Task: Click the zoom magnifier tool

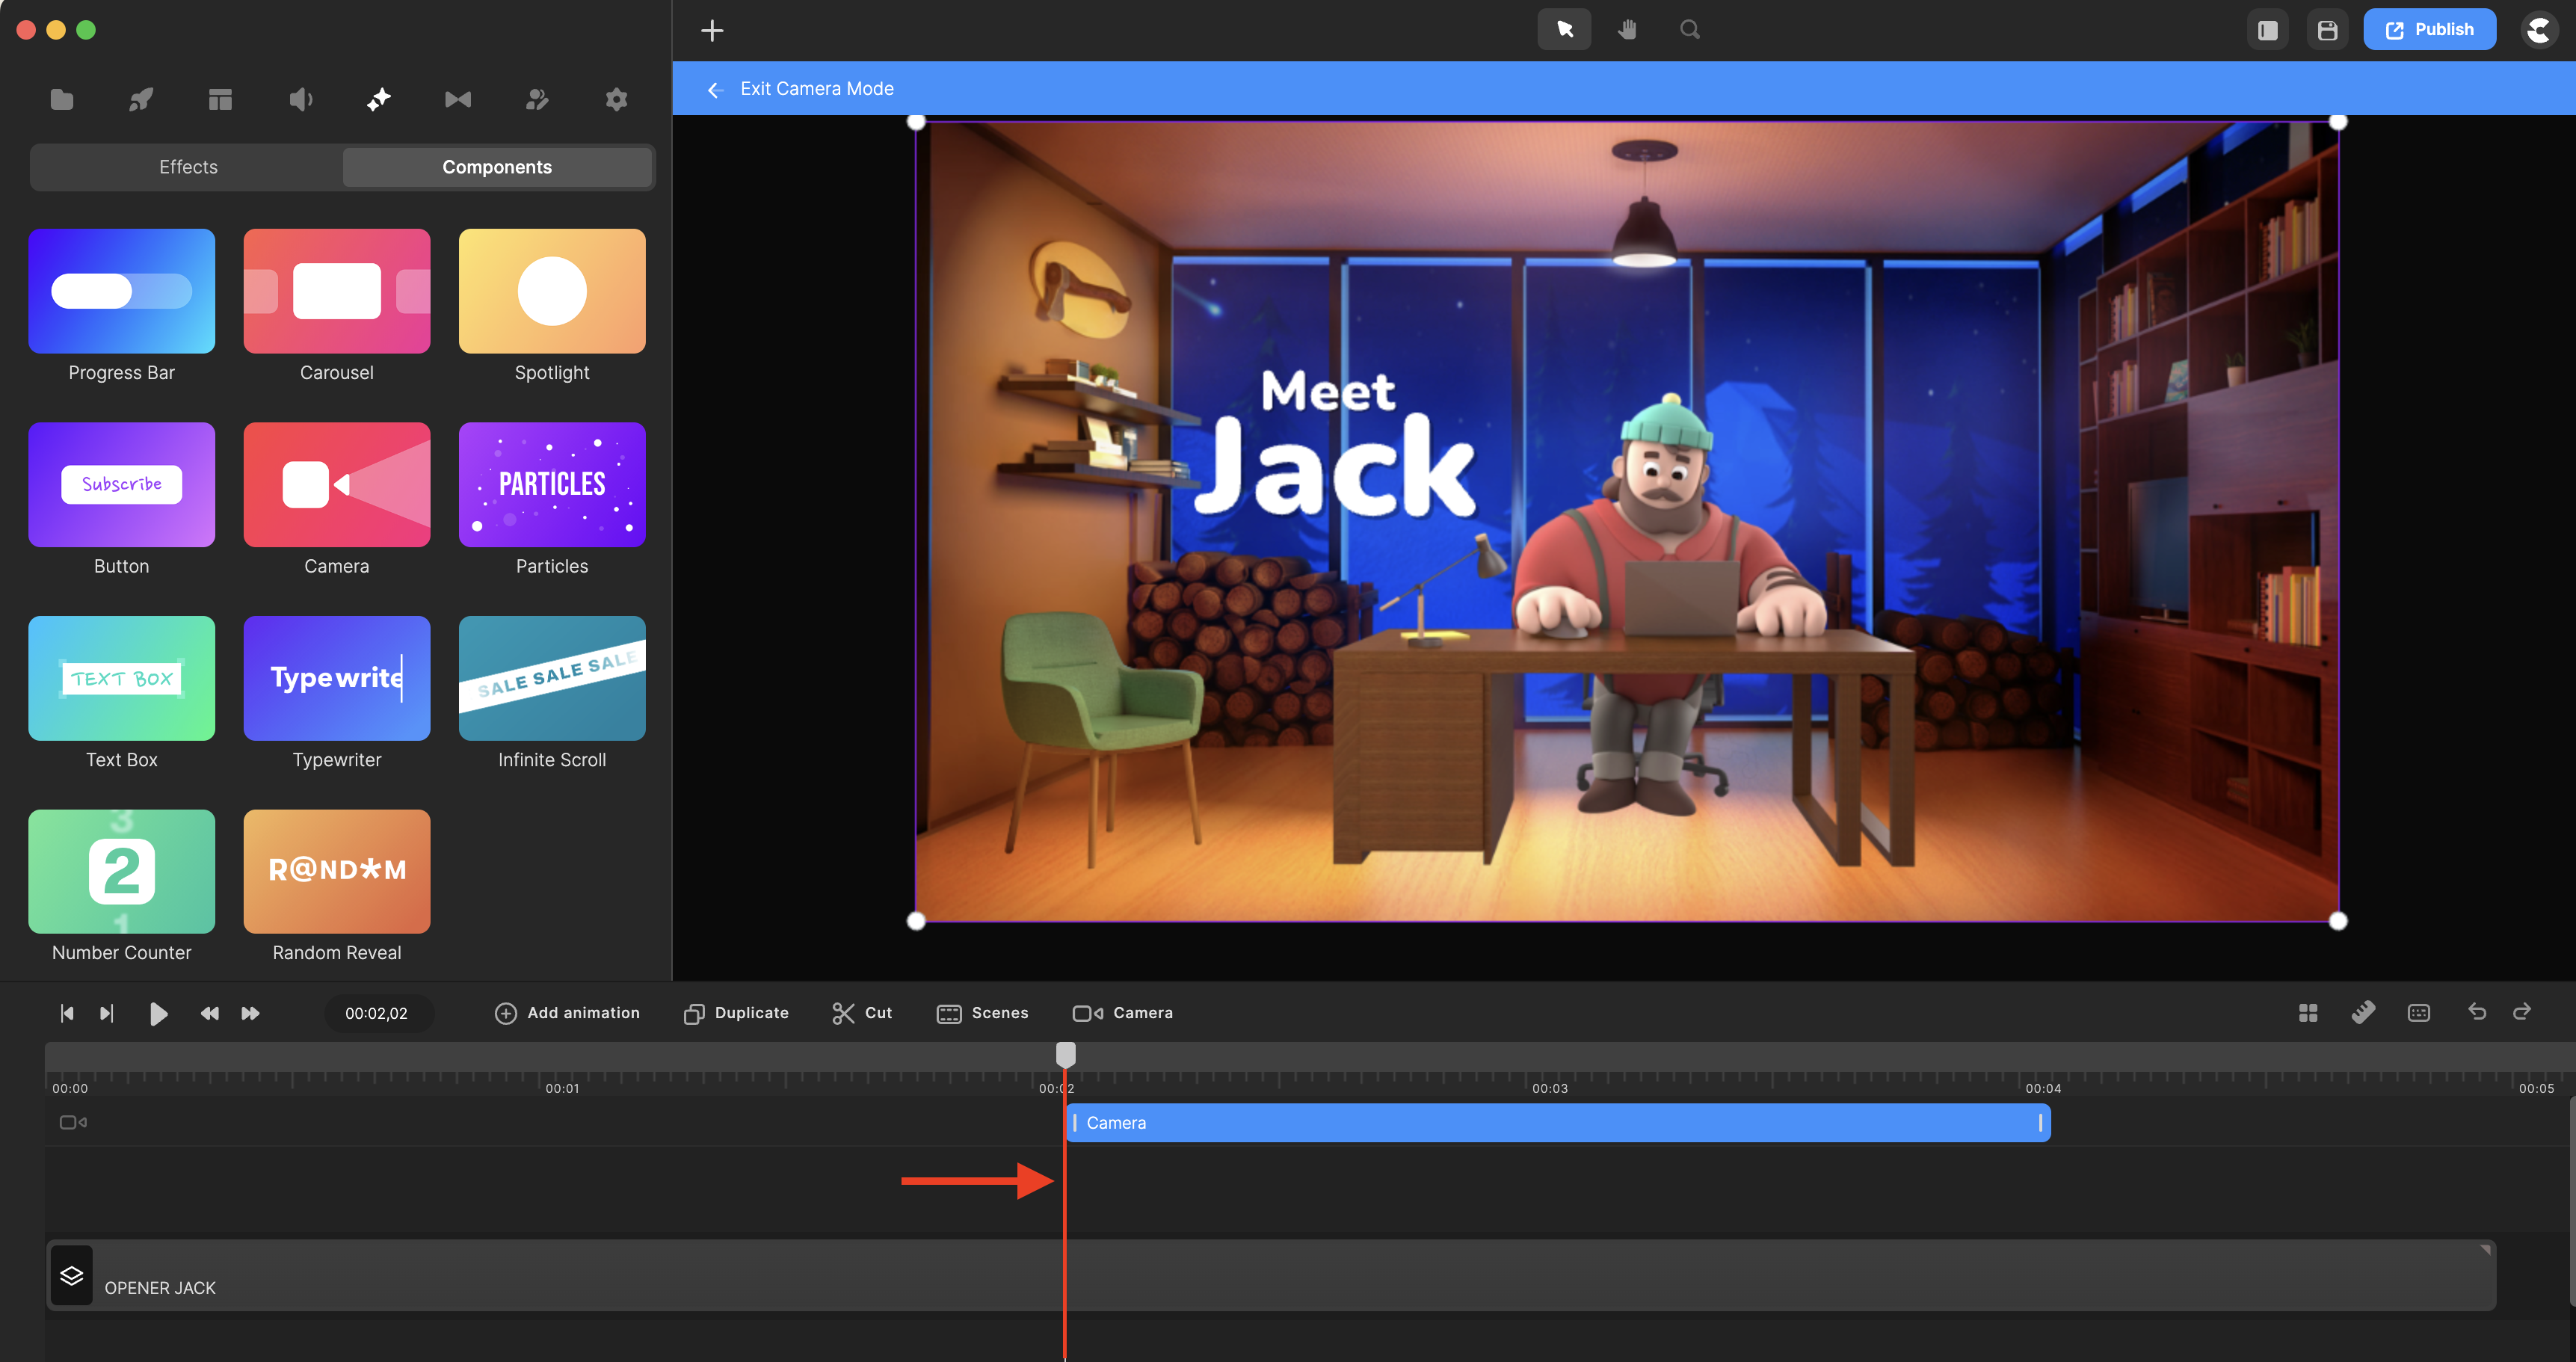Action: tap(1689, 29)
